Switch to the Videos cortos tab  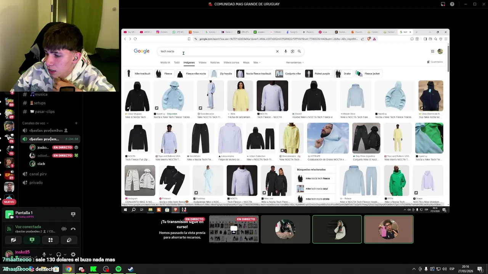click(231, 62)
